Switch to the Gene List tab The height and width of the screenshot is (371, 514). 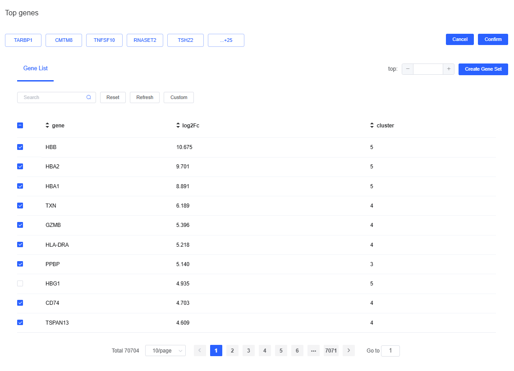36,68
